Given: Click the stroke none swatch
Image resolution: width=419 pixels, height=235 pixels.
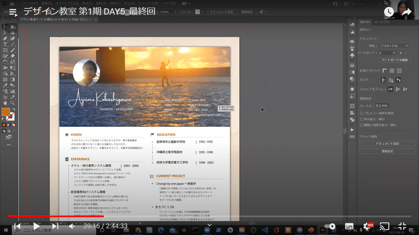Looking at the screenshot, I should point(10,116).
